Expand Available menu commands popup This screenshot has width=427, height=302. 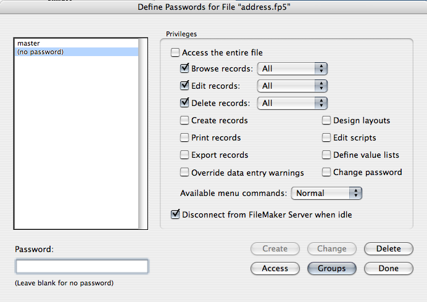pyautogui.click(x=326, y=193)
